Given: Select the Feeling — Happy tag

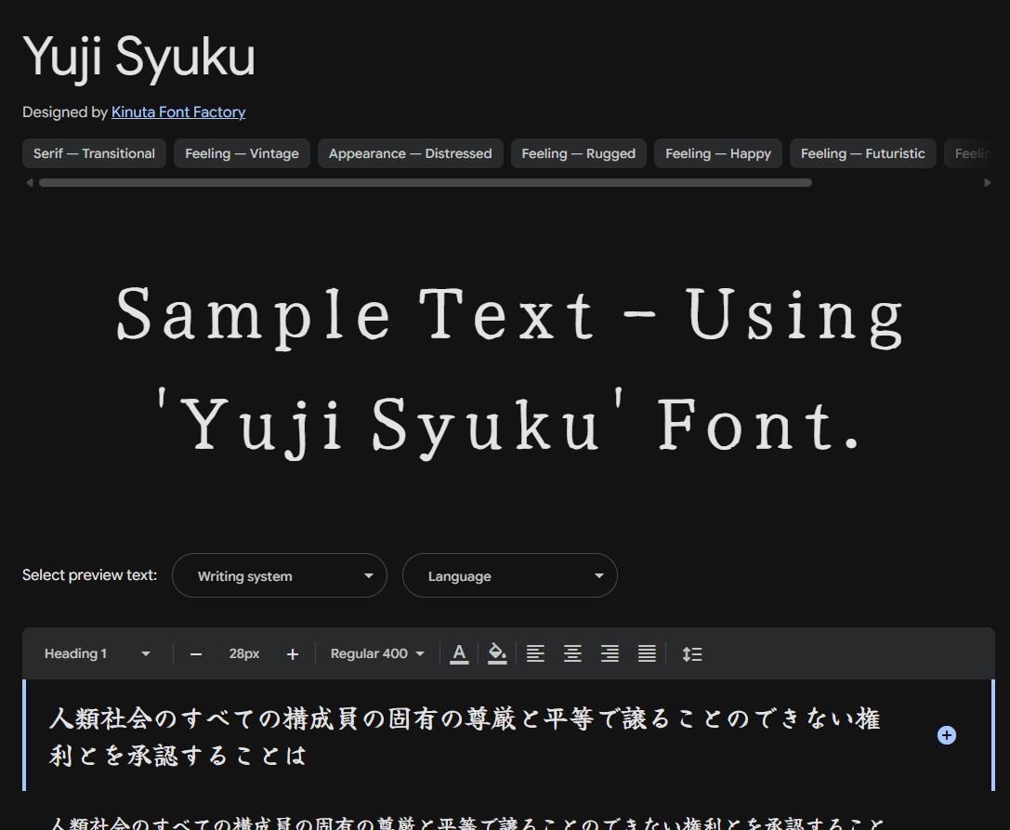Looking at the screenshot, I should pyautogui.click(x=718, y=153).
